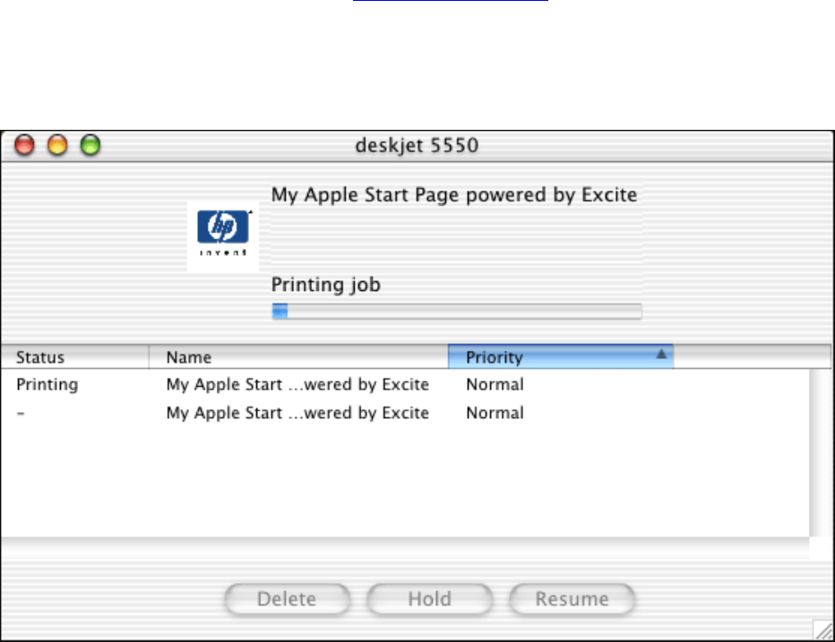The width and height of the screenshot is (835, 642).
Task: Click the Delete button
Action: [287, 599]
